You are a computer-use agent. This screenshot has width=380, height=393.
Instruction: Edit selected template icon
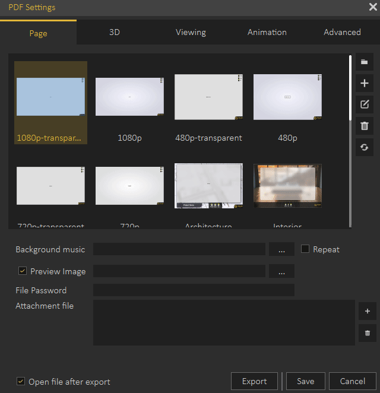coord(365,104)
